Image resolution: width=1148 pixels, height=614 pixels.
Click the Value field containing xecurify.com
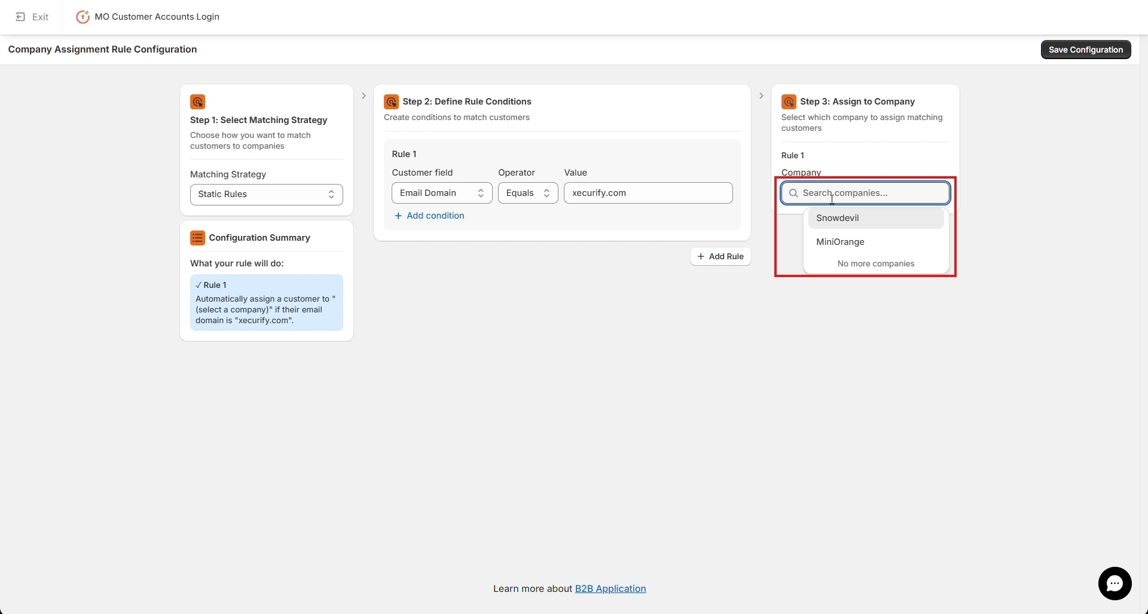(x=648, y=193)
